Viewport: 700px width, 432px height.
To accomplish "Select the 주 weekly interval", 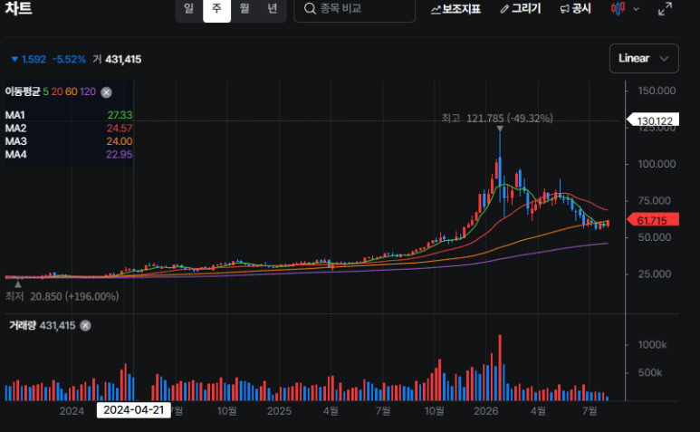I will point(216,8).
